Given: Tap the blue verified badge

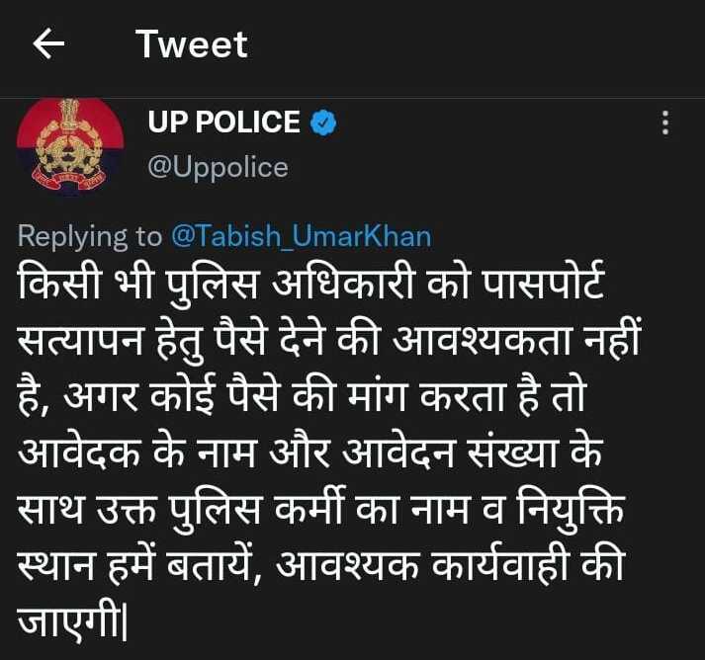Looking at the screenshot, I should [x=323, y=122].
